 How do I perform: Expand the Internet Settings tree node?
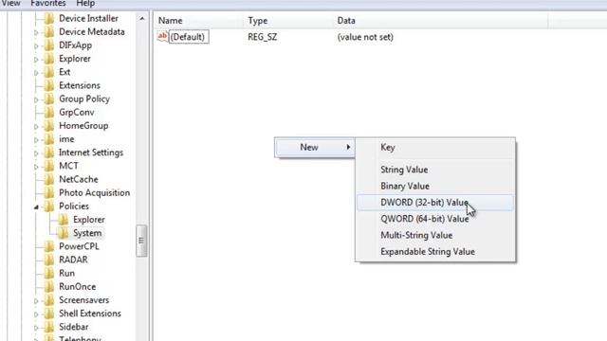(36, 153)
